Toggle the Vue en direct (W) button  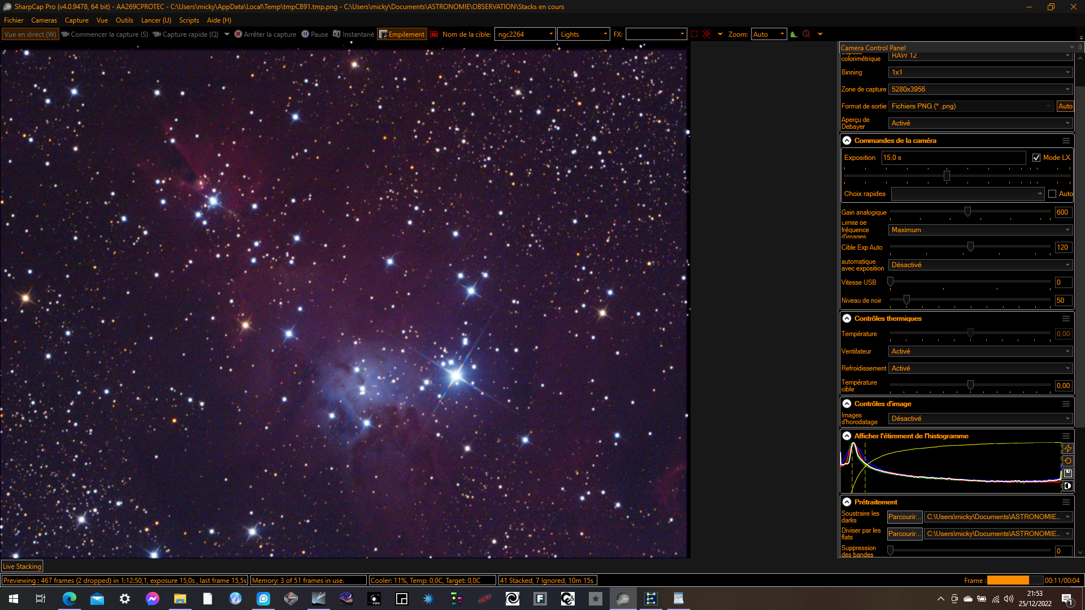pyautogui.click(x=31, y=34)
